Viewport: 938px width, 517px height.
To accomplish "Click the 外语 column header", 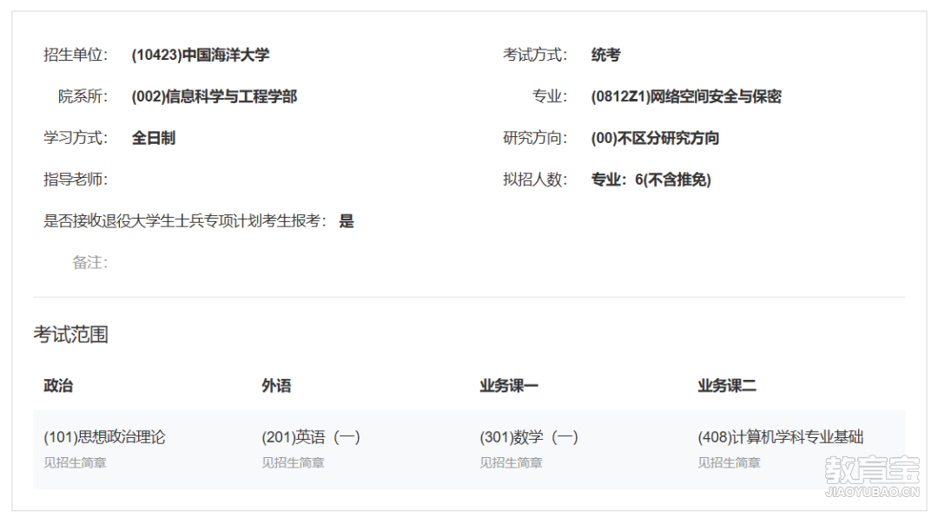I will [276, 385].
